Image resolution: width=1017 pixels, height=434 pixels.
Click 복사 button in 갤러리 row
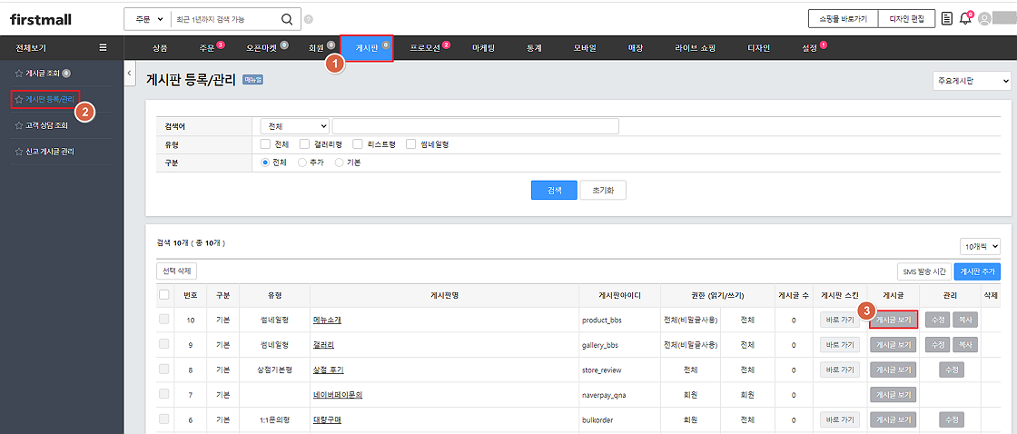pyautogui.click(x=965, y=344)
